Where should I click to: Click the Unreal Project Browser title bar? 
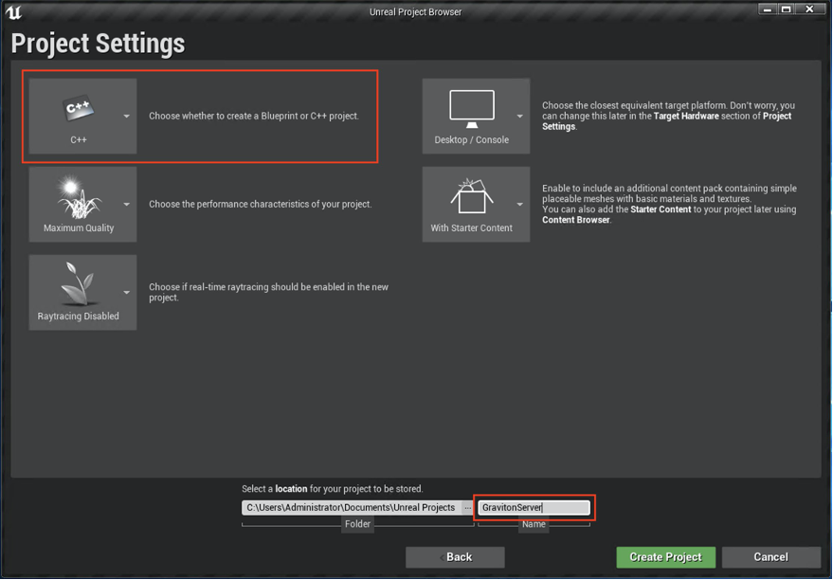point(415,11)
